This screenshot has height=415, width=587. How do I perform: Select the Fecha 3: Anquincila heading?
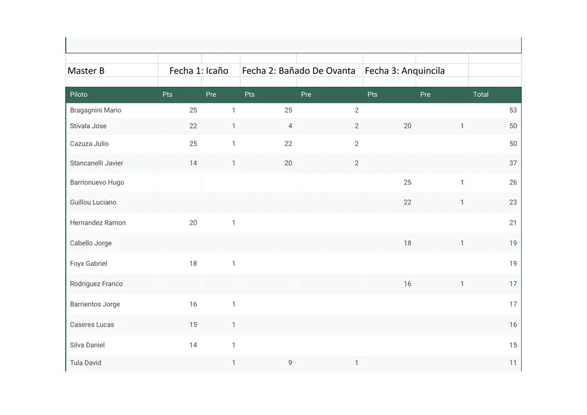pos(404,71)
